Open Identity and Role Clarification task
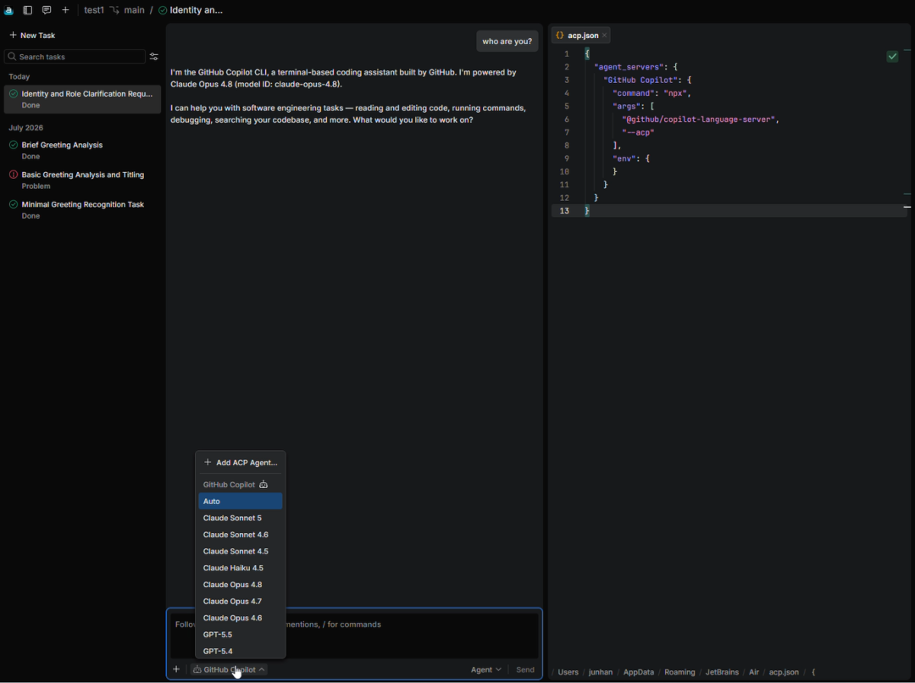 click(x=82, y=98)
